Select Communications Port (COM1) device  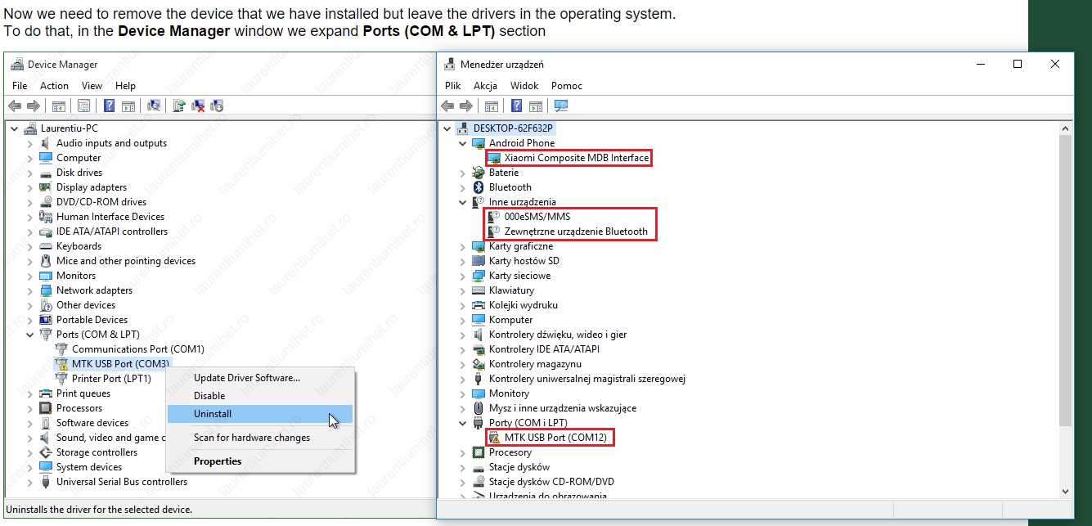(137, 349)
